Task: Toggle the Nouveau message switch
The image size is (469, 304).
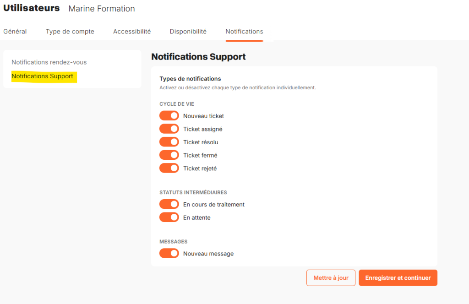Action: tap(169, 254)
